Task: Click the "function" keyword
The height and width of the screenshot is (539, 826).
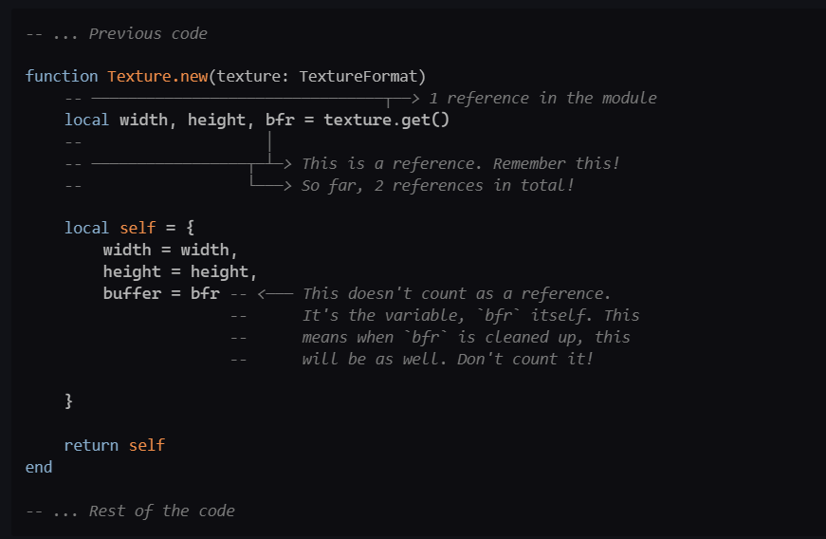Action: (x=62, y=76)
